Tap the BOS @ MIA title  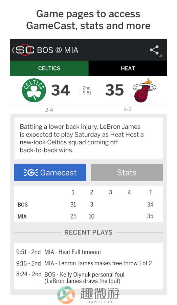pos(58,50)
